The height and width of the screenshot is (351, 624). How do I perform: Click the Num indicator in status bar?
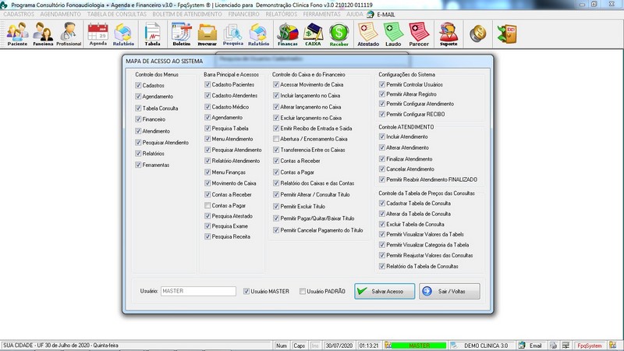point(282,346)
